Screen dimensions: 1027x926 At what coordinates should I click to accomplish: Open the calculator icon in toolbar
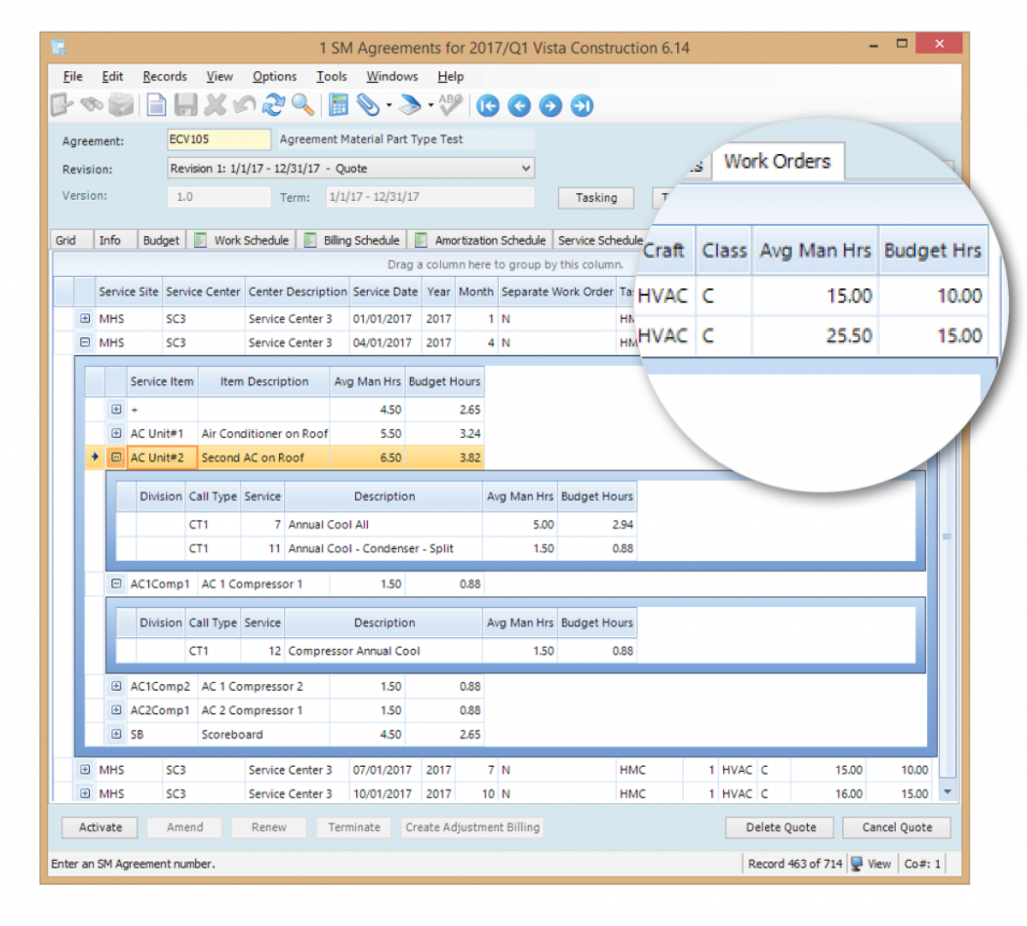tap(339, 105)
